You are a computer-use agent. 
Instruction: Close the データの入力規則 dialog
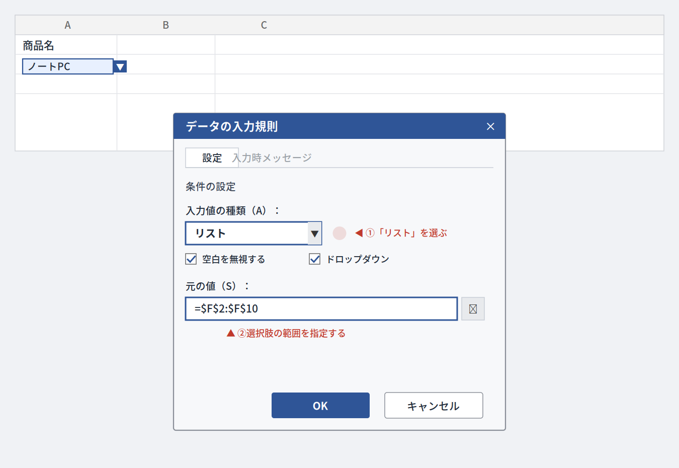coord(490,126)
